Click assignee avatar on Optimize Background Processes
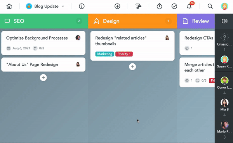Viewport: 233px width, 143px height. [78, 38]
